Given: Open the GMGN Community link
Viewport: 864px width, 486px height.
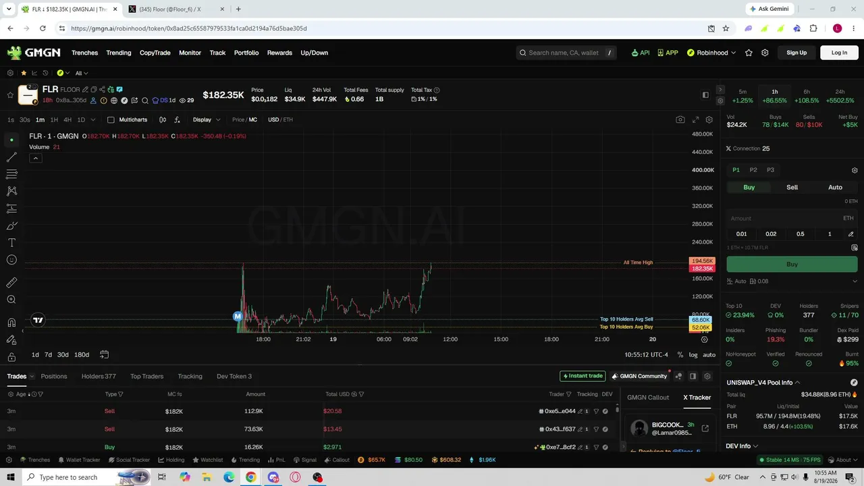Looking at the screenshot, I should [x=639, y=376].
